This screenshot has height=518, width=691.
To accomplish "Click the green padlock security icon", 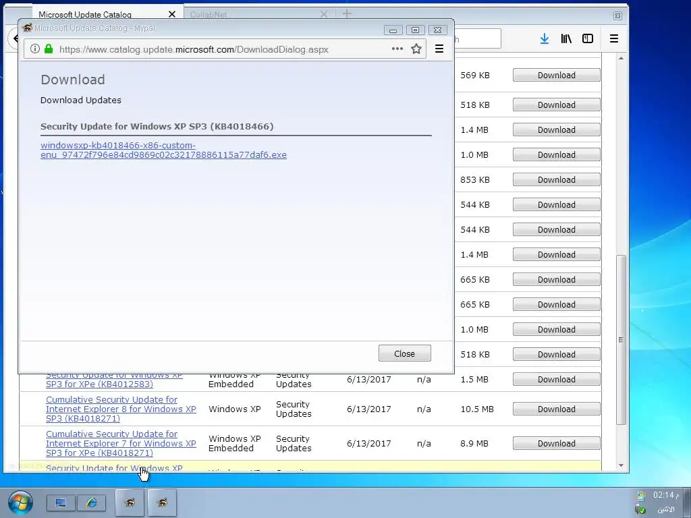I will click(x=49, y=49).
